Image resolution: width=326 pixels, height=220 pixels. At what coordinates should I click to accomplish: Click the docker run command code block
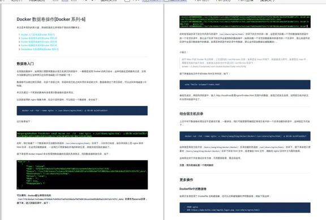(x=82, y=111)
